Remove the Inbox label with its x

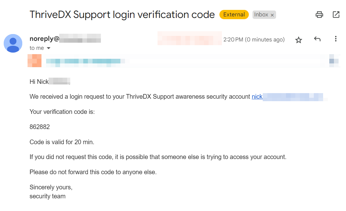(x=272, y=15)
